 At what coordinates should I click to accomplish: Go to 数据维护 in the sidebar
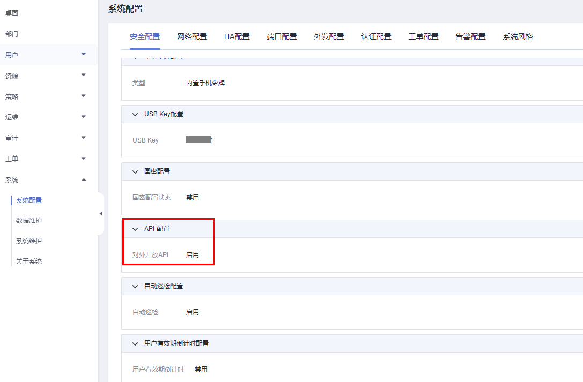tap(29, 220)
